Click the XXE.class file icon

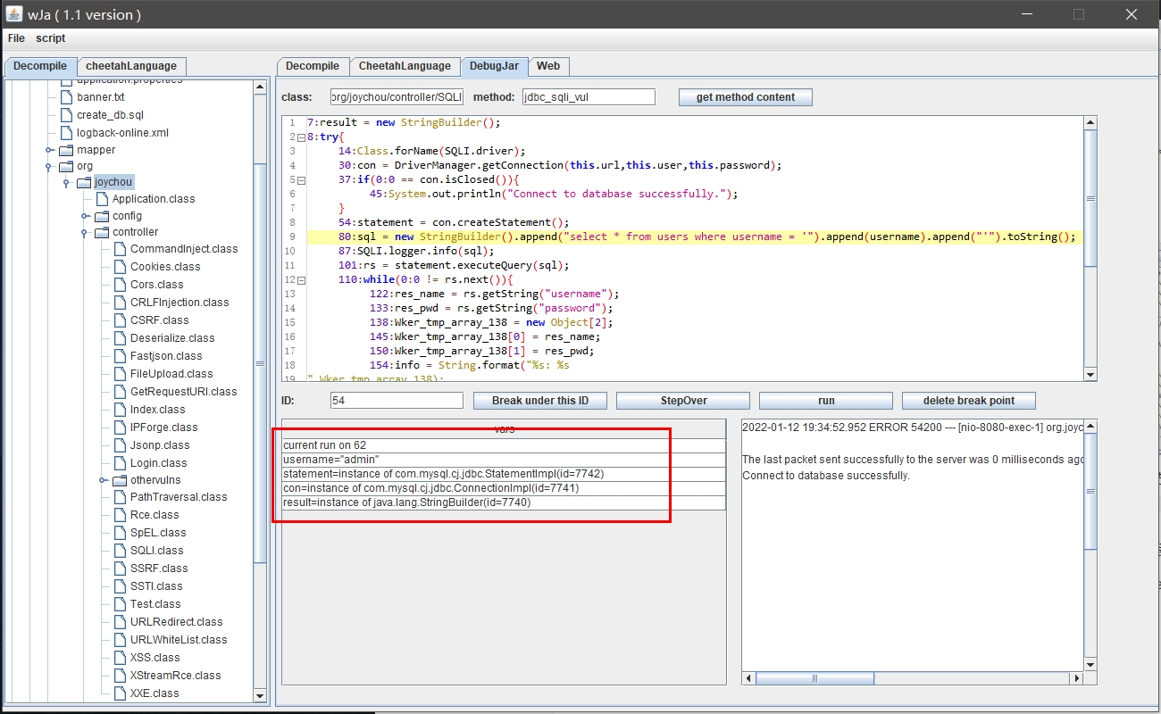point(120,693)
